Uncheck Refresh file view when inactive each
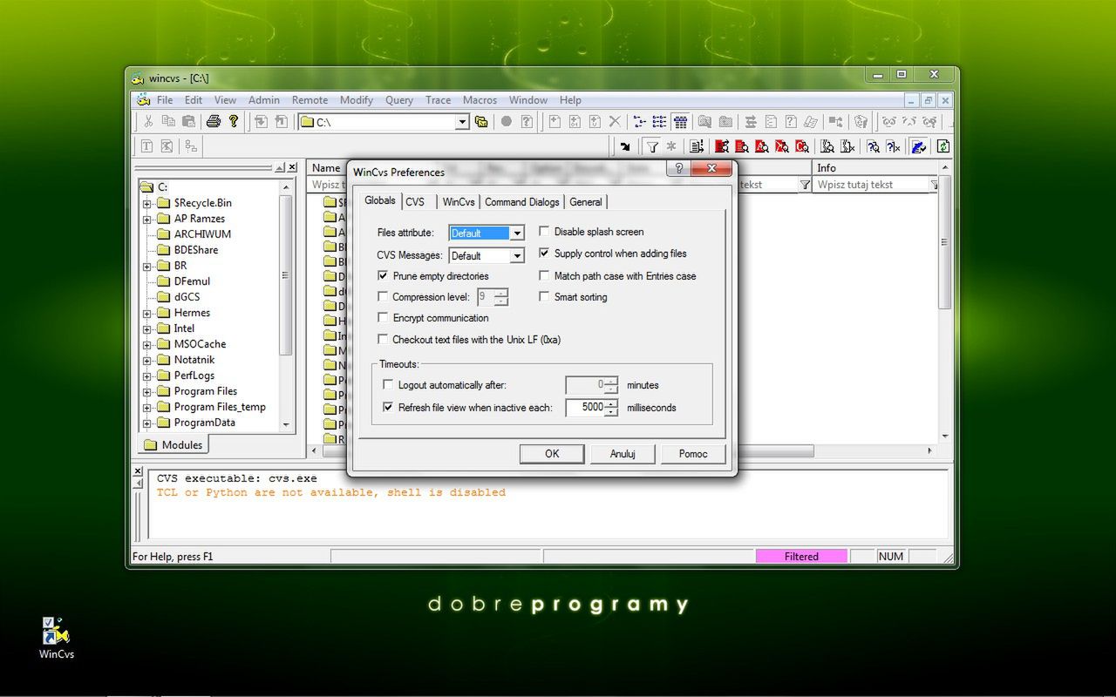The width and height of the screenshot is (1116, 697). 389,407
